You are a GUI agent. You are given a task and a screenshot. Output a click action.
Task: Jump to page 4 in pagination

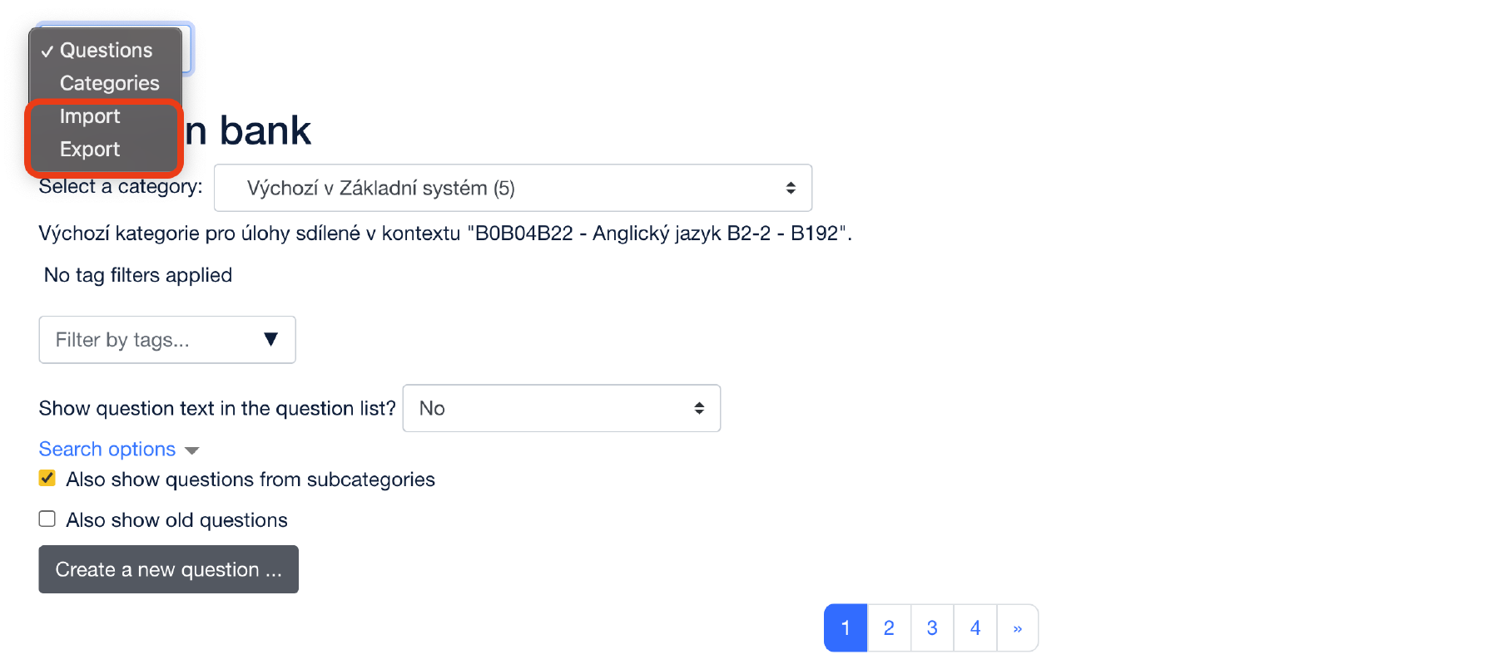point(975,628)
